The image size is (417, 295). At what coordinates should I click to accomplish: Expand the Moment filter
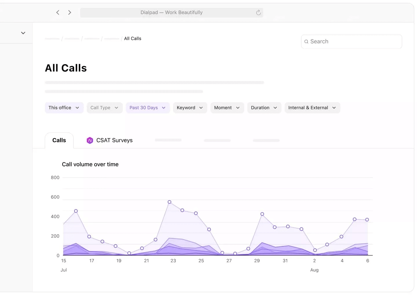227,108
